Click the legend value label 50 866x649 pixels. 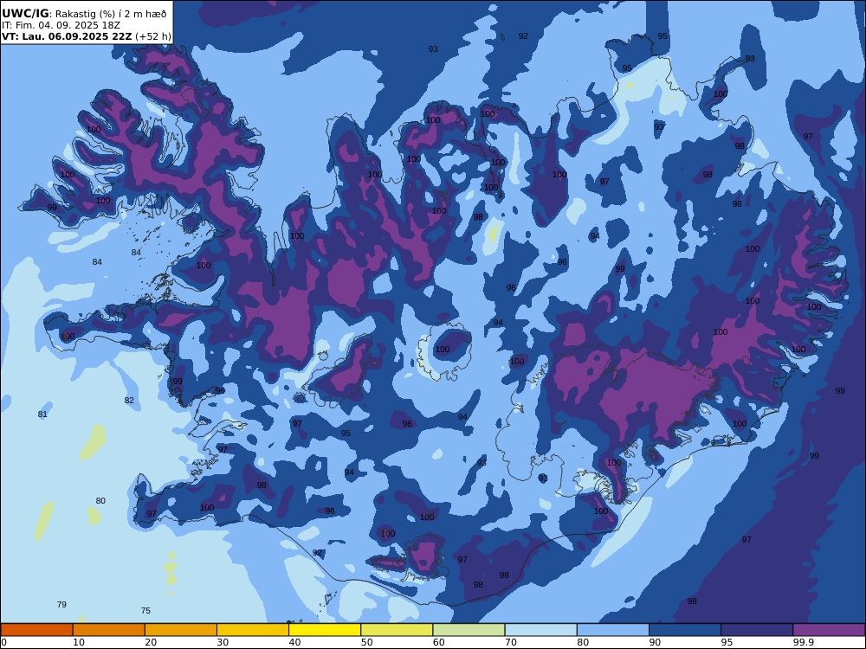click(366, 642)
